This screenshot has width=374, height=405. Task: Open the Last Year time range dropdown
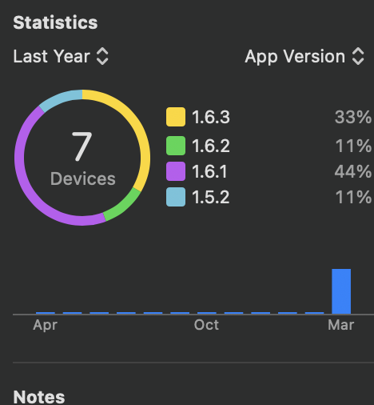[x=61, y=56]
